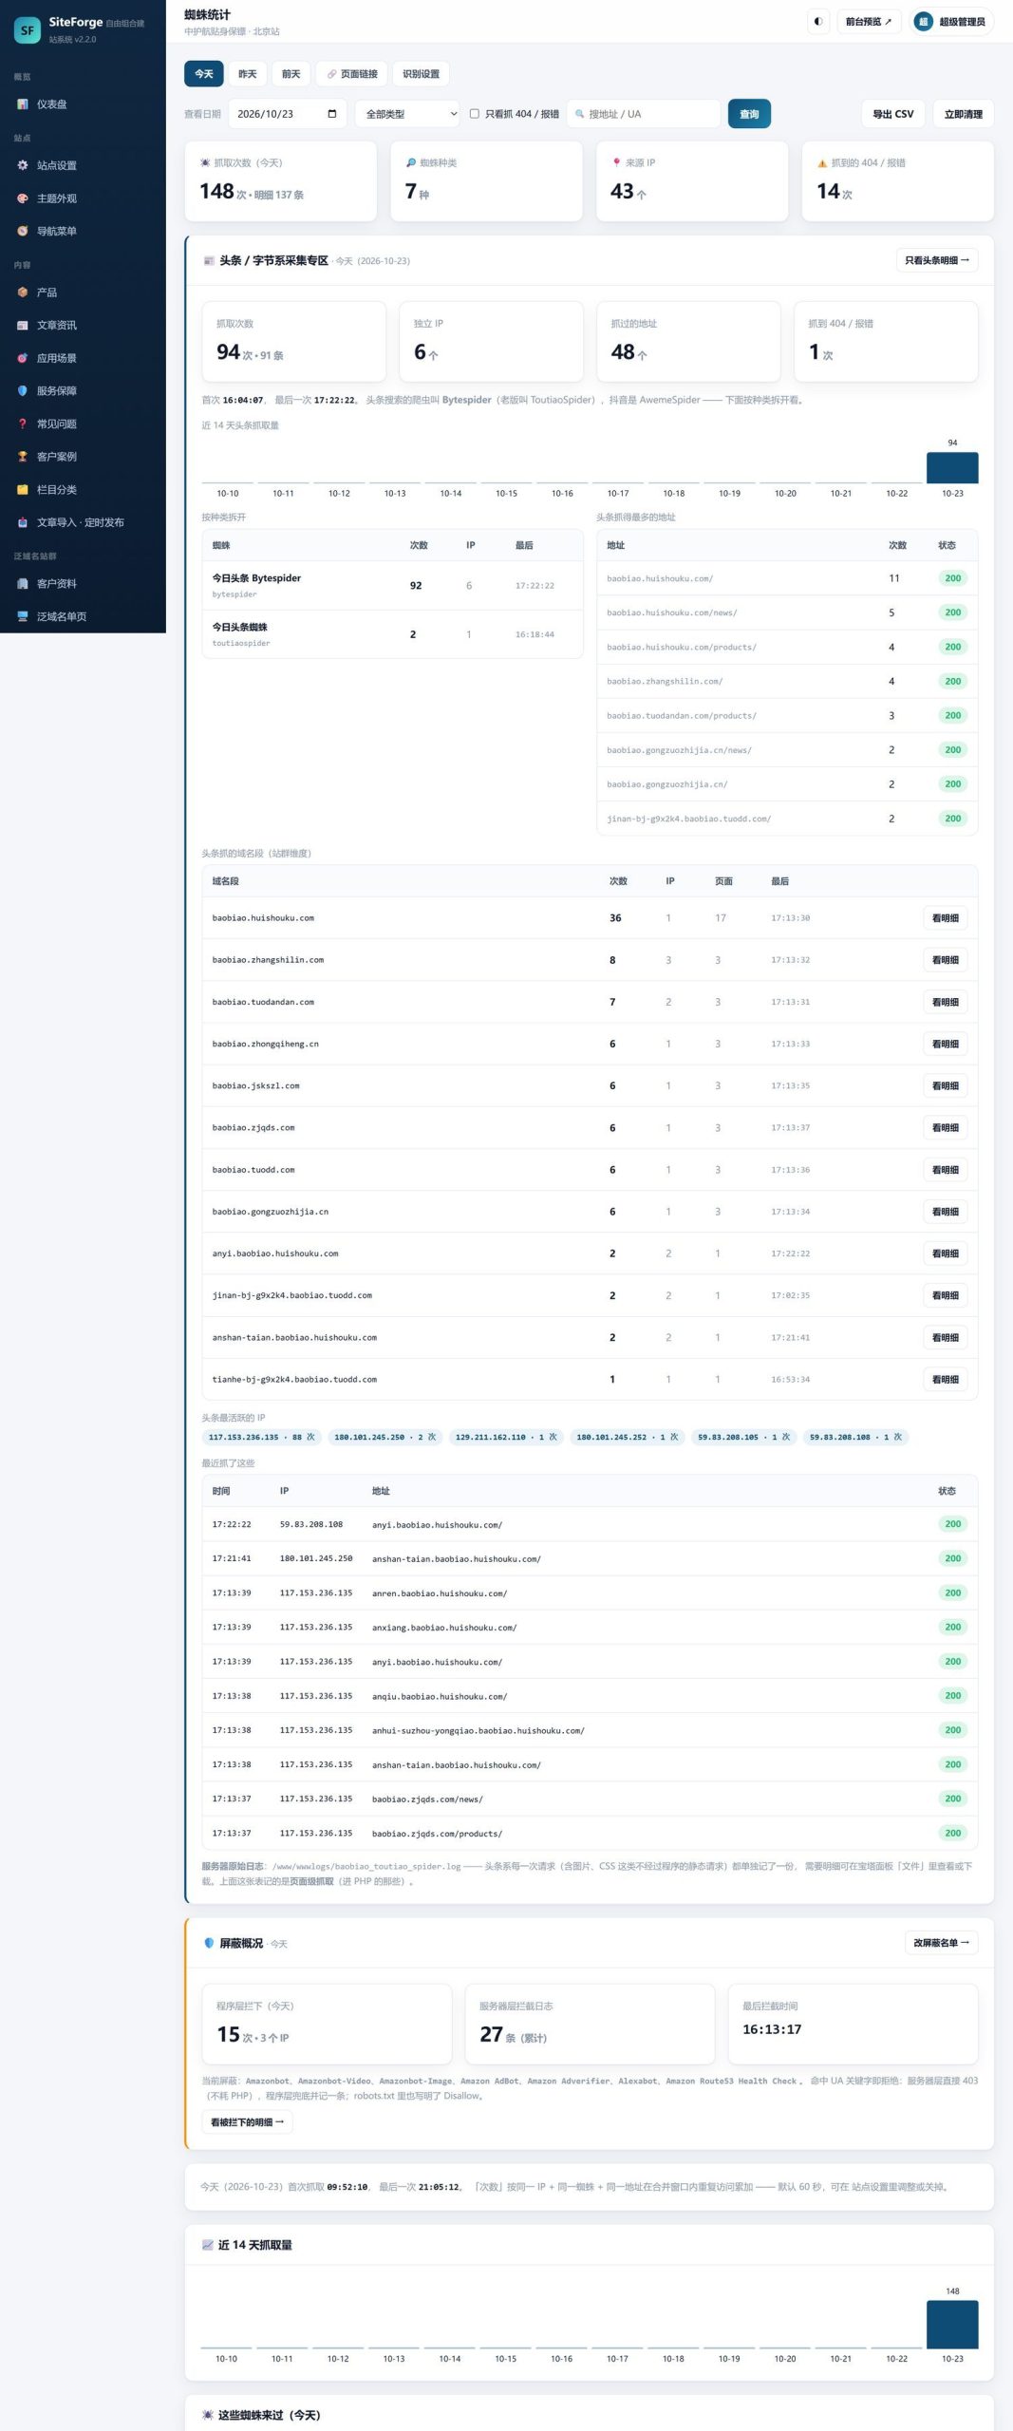This screenshot has height=2431, width=1013.
Task: Open the 超级管理员 user menu
Action: click(952, 22)
